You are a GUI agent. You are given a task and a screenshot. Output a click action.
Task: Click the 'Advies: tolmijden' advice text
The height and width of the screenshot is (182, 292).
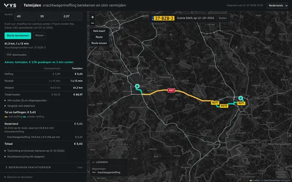coord(39,62)
